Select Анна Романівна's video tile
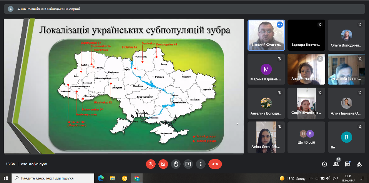Image resolution: width=369 pixels, height=183 pixels. tap(306, 69)
